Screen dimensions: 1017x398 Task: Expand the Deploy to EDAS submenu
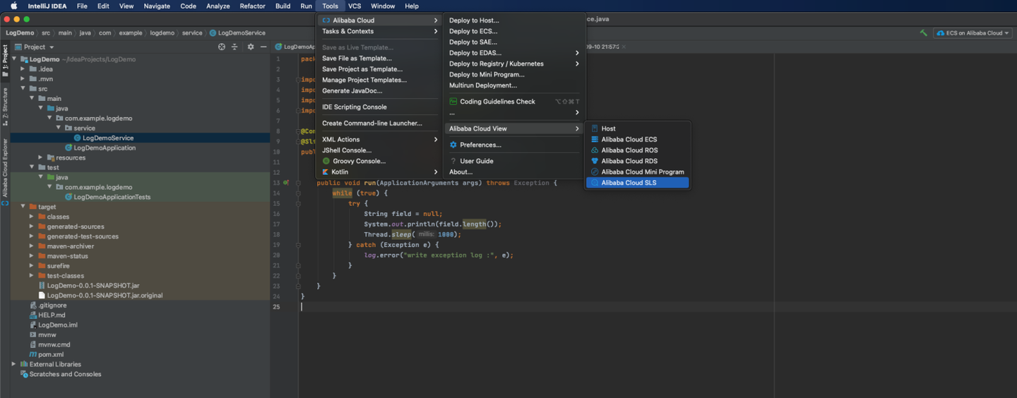pos(513,53)
